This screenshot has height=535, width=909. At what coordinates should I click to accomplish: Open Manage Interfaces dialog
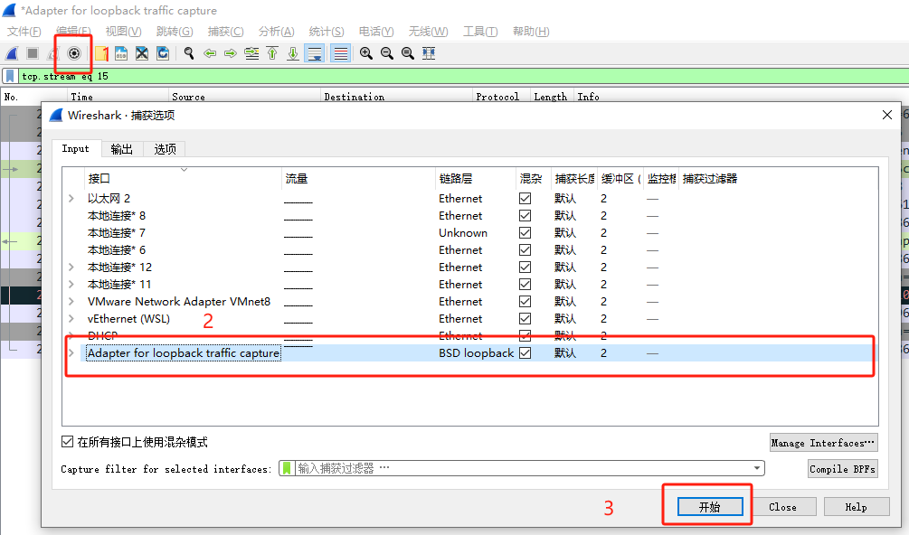tap(823, 443)
